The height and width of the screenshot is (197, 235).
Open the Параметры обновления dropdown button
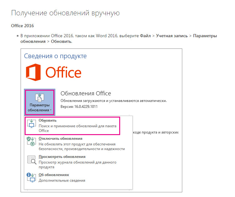pos(40,102)
